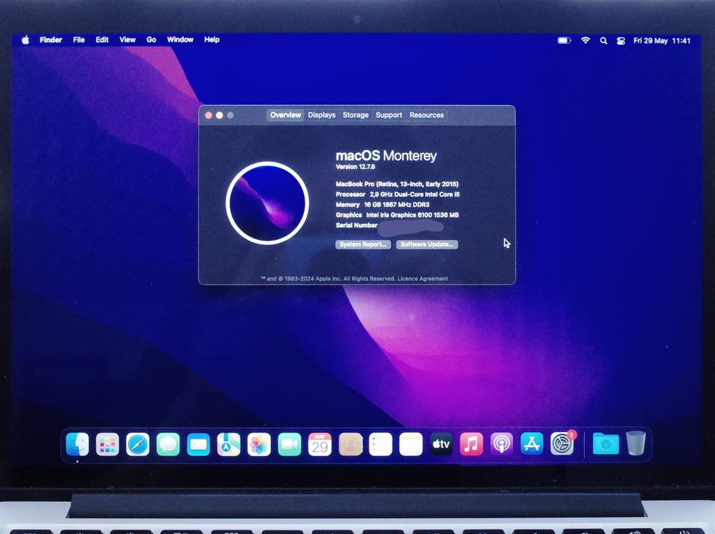Switch to the Storage tab
The height and width of the screenshot is (534, 715).
356,115
